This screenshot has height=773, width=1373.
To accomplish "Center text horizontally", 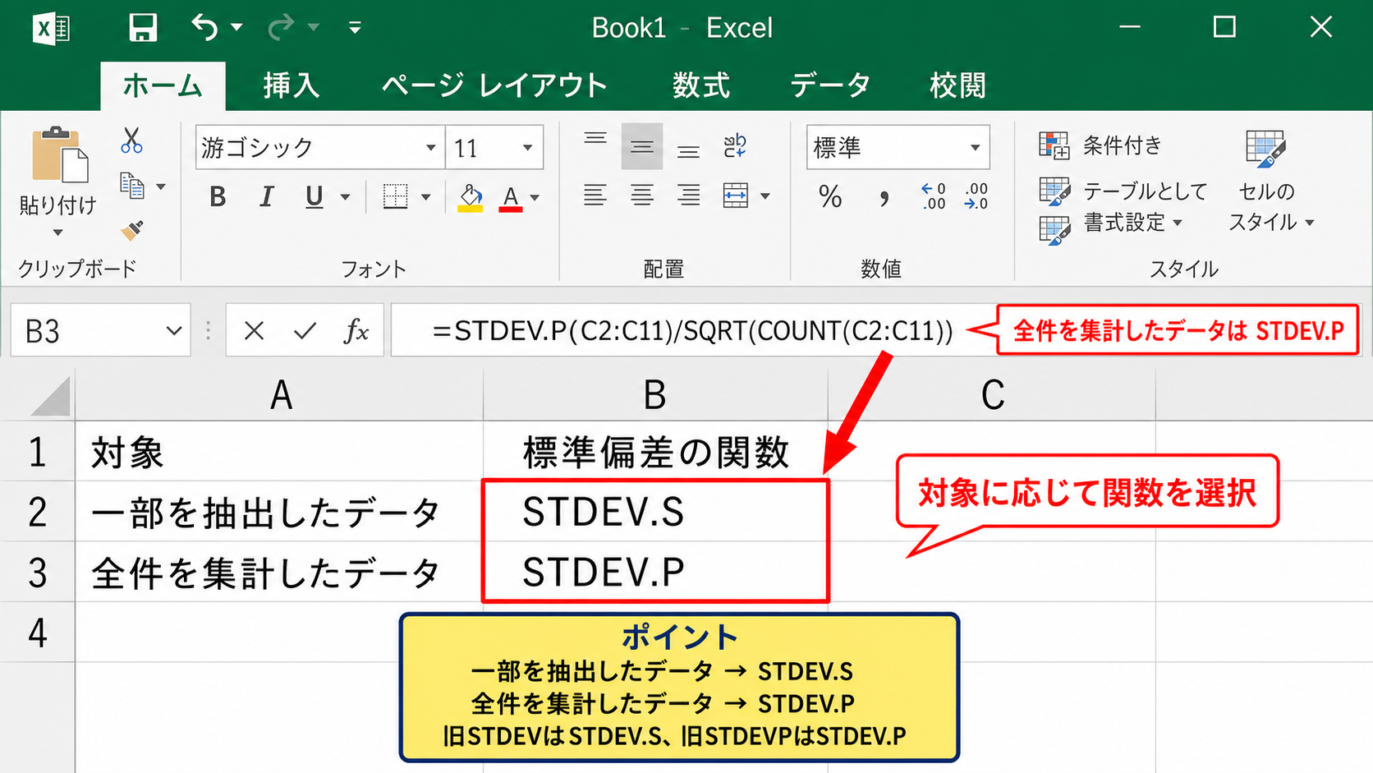I will (642, 196).
